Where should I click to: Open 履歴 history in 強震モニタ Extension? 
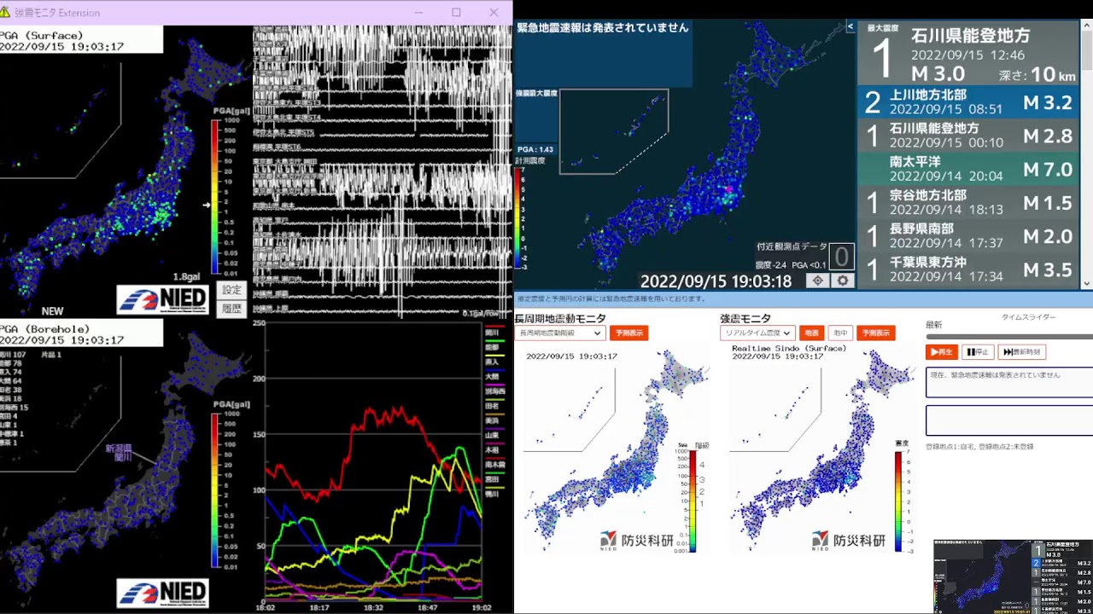point(231,309)
